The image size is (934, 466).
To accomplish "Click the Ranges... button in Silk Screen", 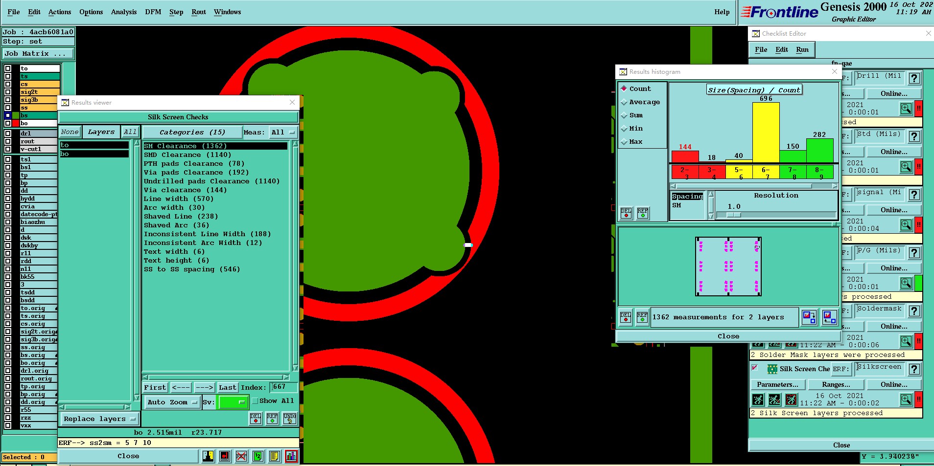I will tap(836, 384).
